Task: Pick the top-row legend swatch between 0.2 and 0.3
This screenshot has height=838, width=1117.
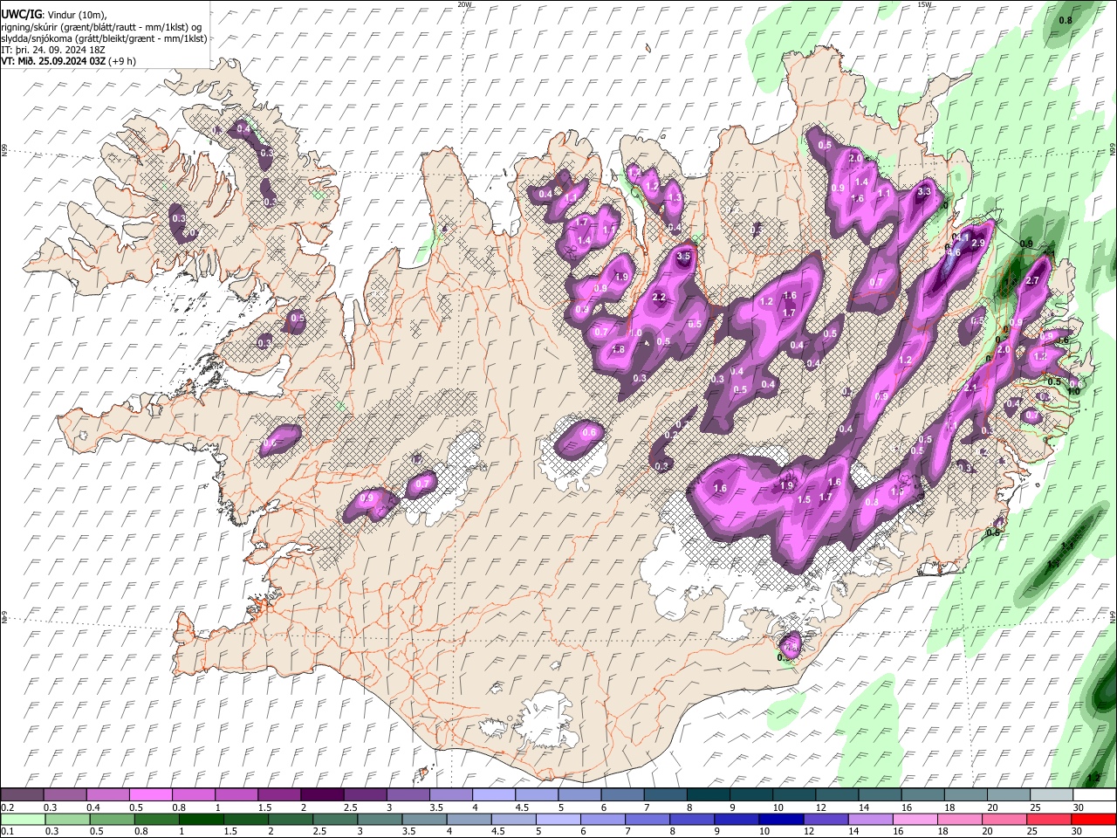Action: (x=23, y=795)
